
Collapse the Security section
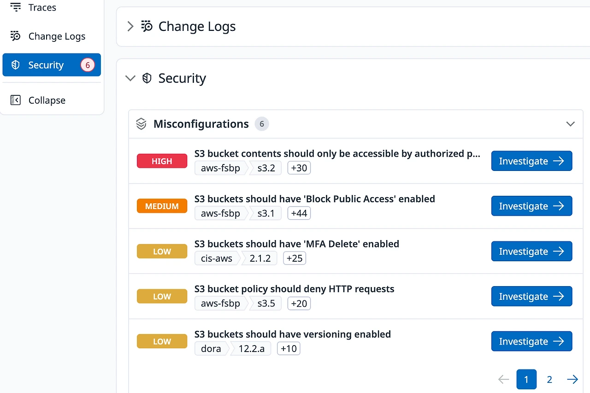pyautogui.click(x=130, y=78)
